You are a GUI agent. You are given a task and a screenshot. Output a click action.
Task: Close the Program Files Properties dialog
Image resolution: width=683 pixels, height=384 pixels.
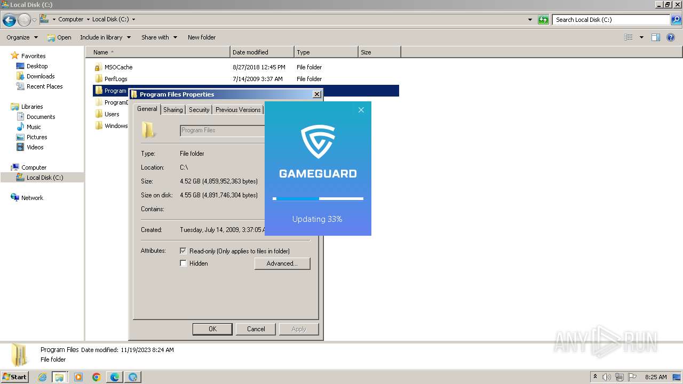pyautogui.click(x=317, y=94)
